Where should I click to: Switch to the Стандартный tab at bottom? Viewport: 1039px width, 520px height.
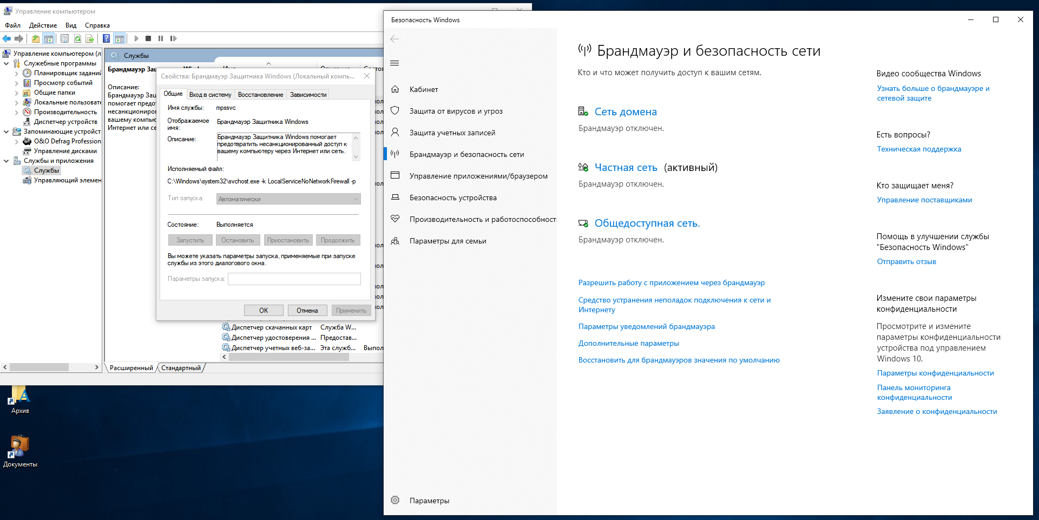(181, 368)
